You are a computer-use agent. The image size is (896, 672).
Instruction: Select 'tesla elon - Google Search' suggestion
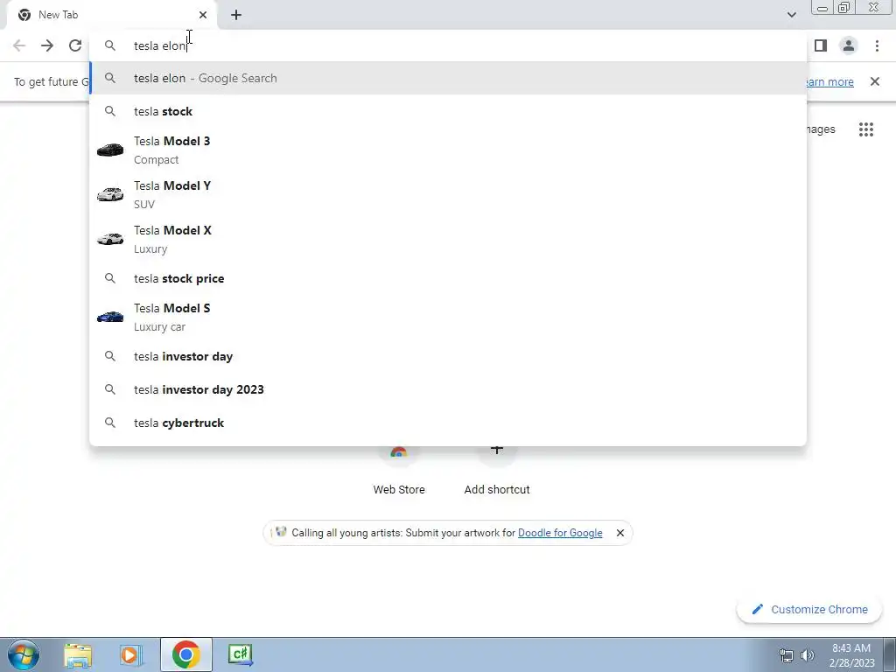[x=448, y=78]
